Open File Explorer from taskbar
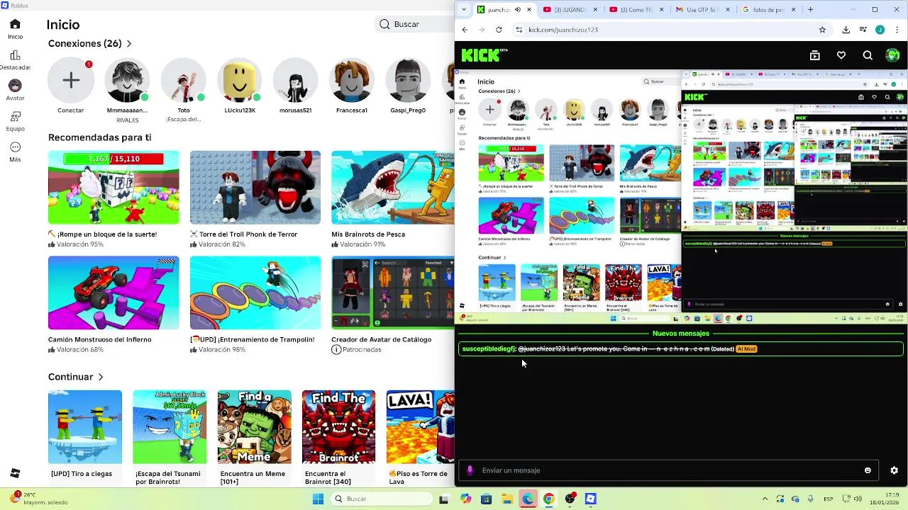 coord(506,499)
